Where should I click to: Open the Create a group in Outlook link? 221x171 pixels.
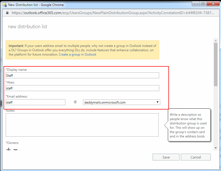coord(78,54)
